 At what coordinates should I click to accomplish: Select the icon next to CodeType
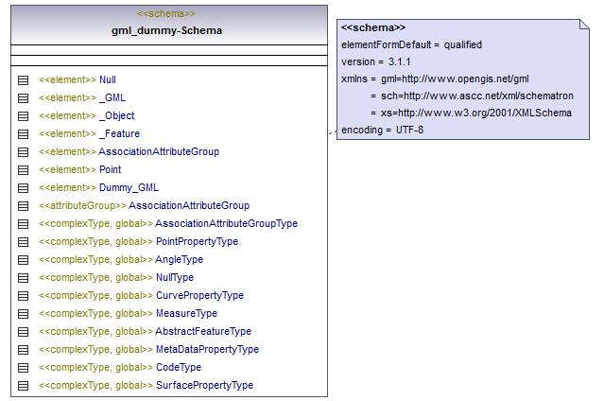(x=24, y=368)
